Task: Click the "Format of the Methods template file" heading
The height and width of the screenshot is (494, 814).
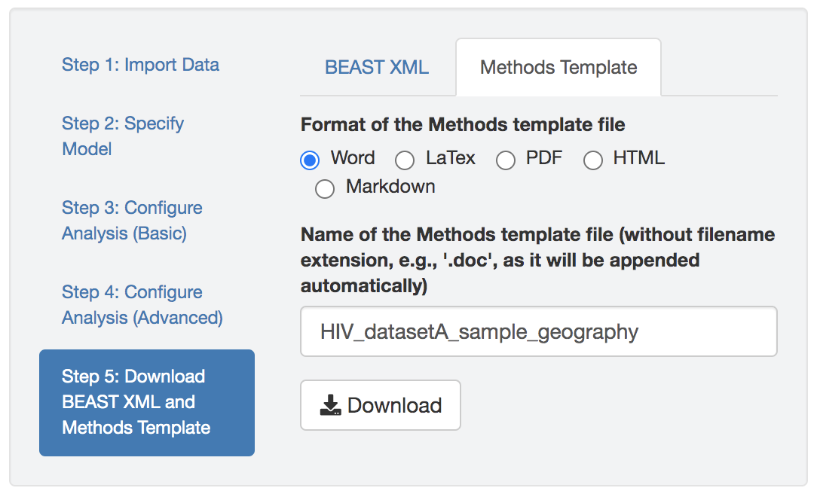Action: pos(463,125)
